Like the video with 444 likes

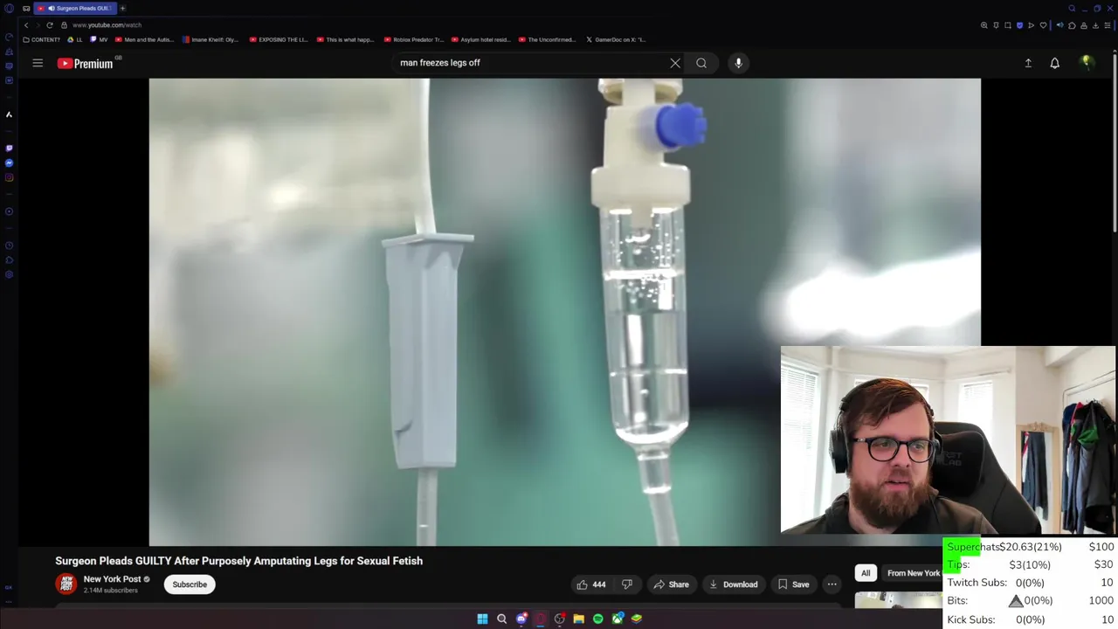pyautogui.click(x=591, y=584)
